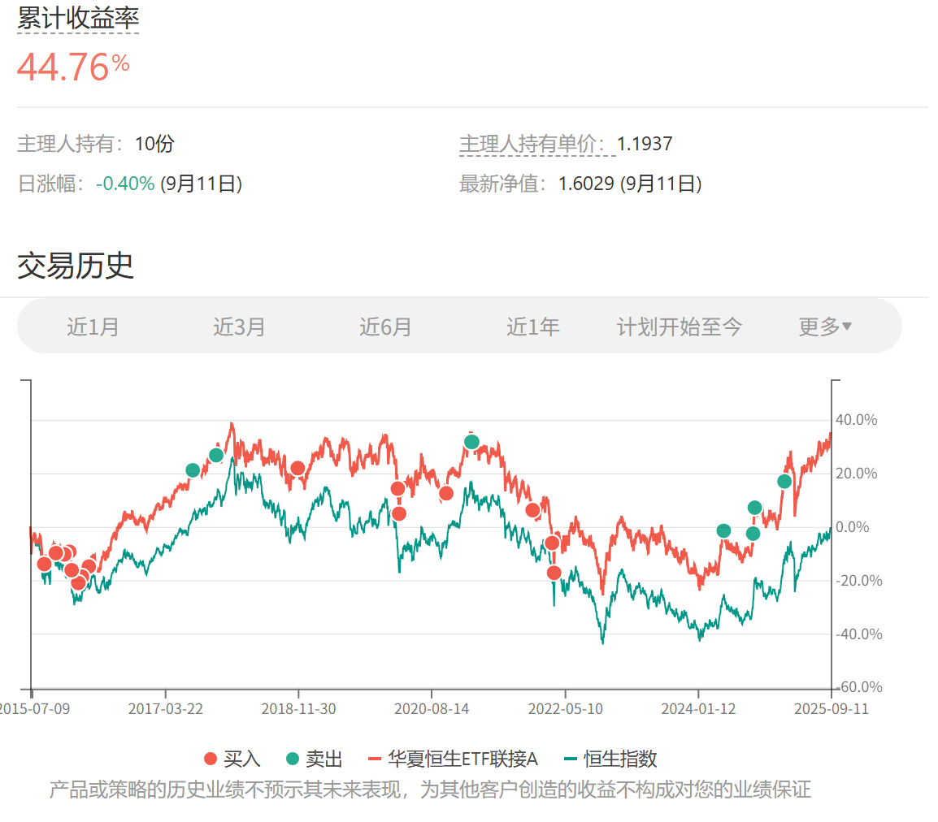The image size is (938, 822).
Task: Select the 近3月 time range
Action: pos(239,327)
